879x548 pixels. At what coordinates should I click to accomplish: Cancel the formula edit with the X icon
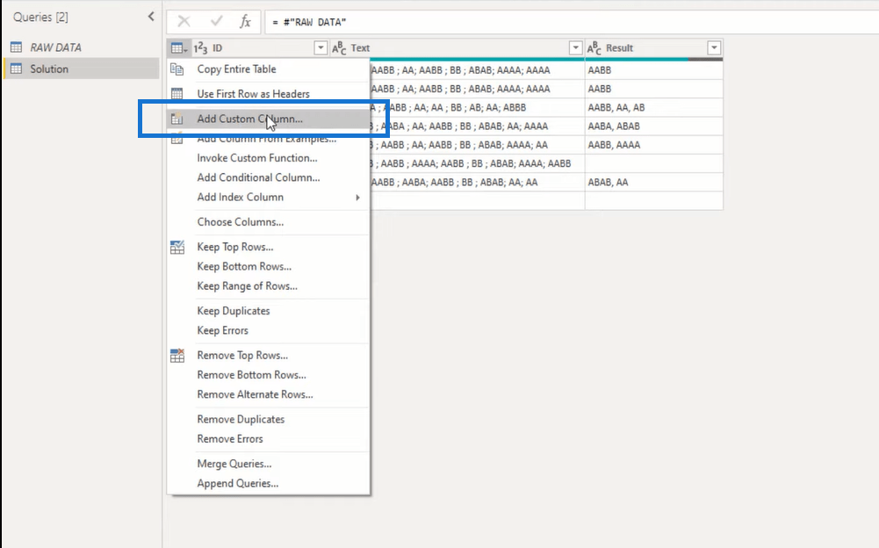point(184,22)
